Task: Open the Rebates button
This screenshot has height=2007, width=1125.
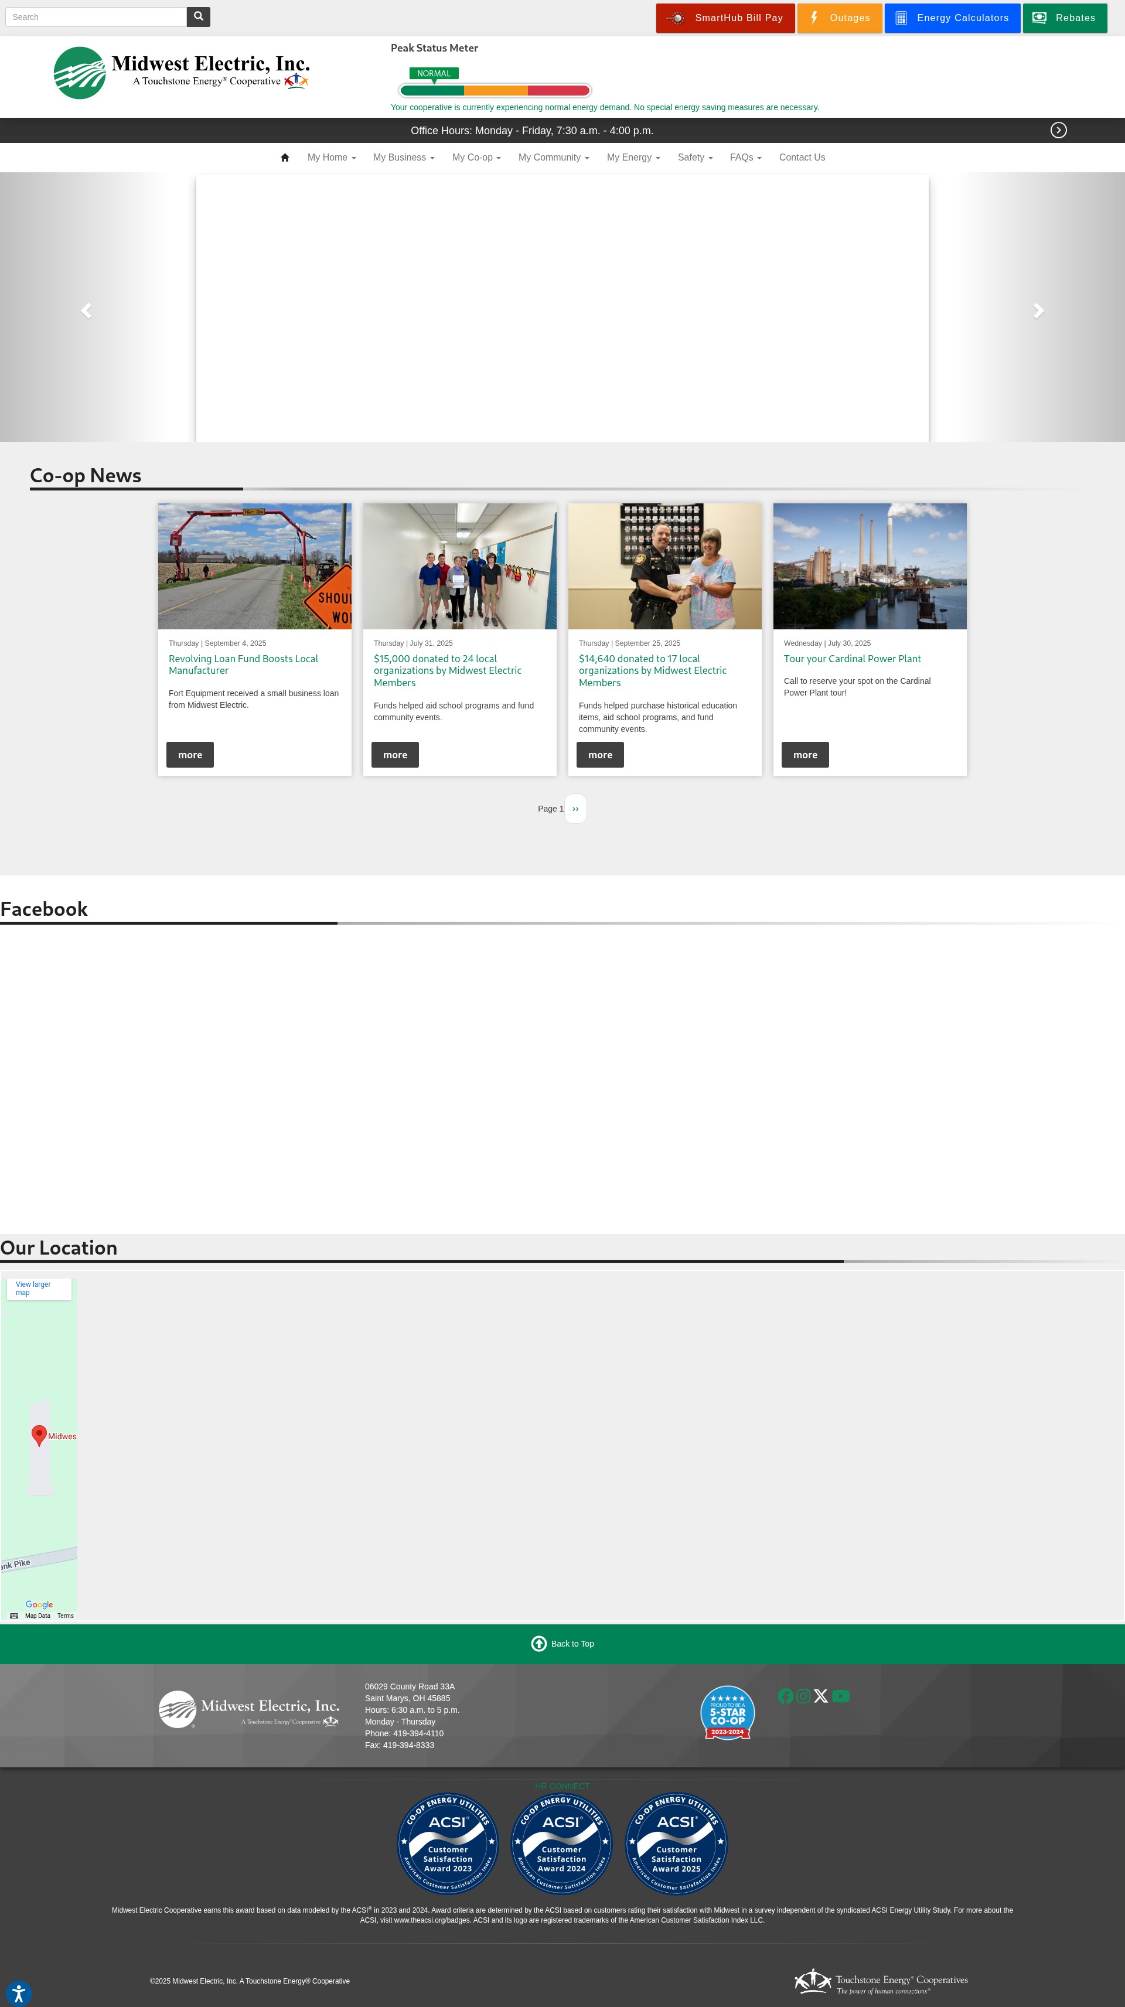Action: coord(1064,18)
